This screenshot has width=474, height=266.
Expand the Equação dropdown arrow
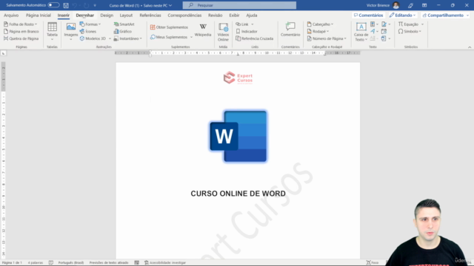(423, 24)
